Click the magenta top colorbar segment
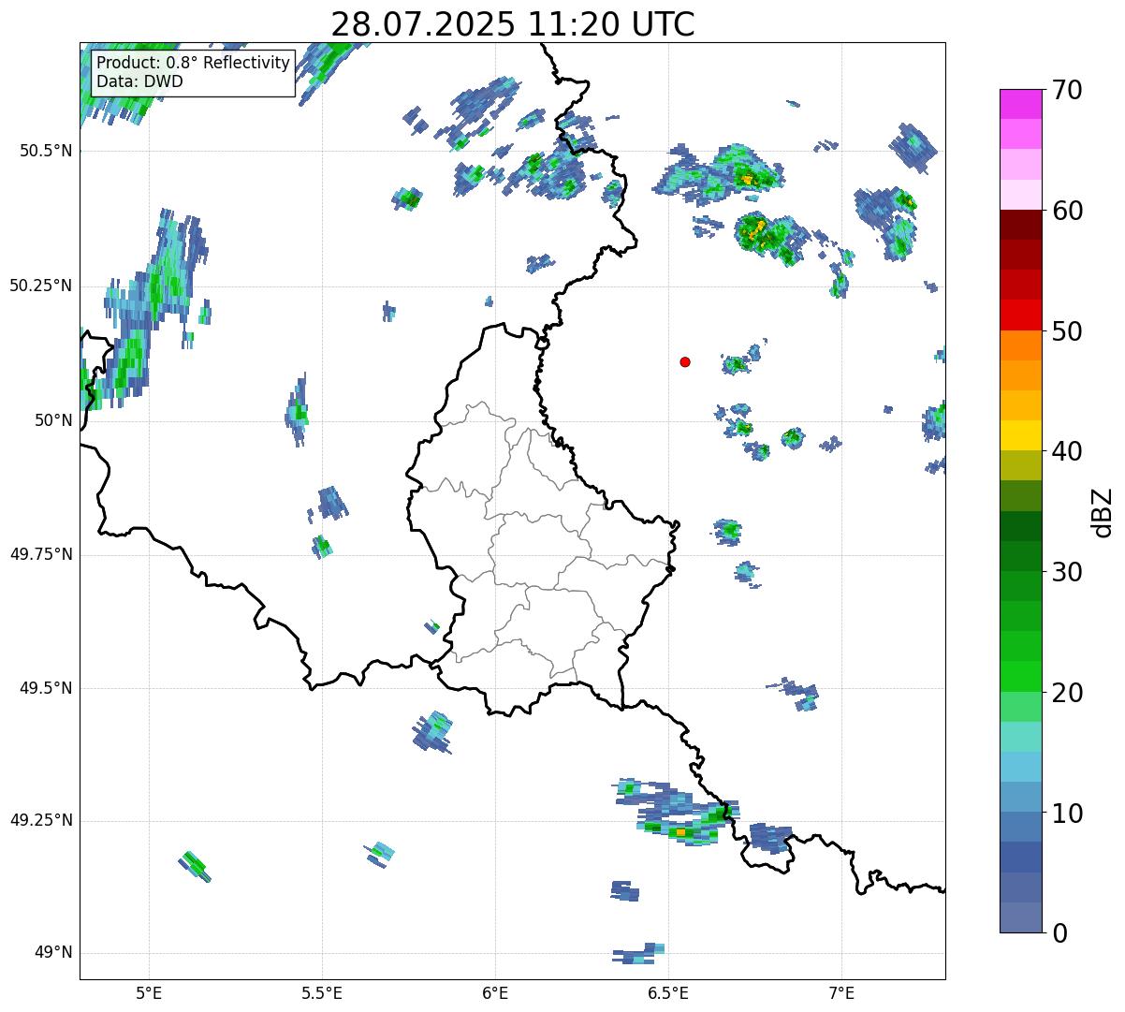Image resolution: width=1125 pixels, height=1012 pixels. click(x=1020, y=104)
